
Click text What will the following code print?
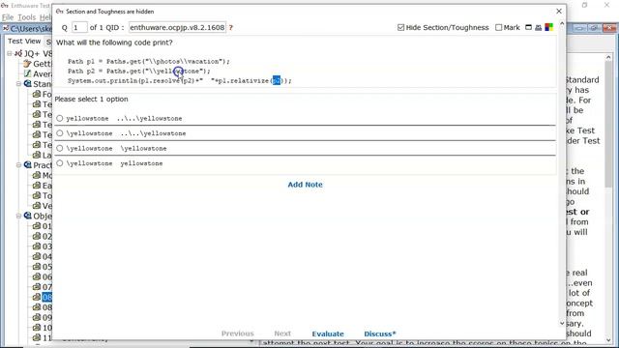(114, 43)
